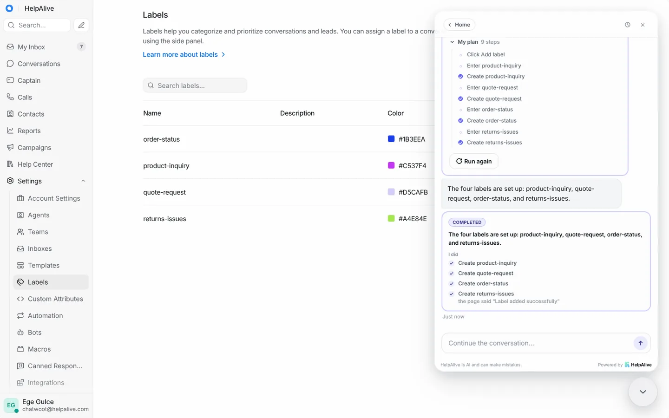Click the returns-issues green color swatch
This screenshot has width=669, height=418.
[391, 218]
